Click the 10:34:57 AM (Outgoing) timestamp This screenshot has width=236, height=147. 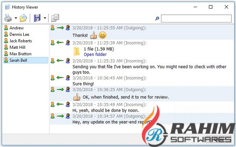click(x=109, y=116)
